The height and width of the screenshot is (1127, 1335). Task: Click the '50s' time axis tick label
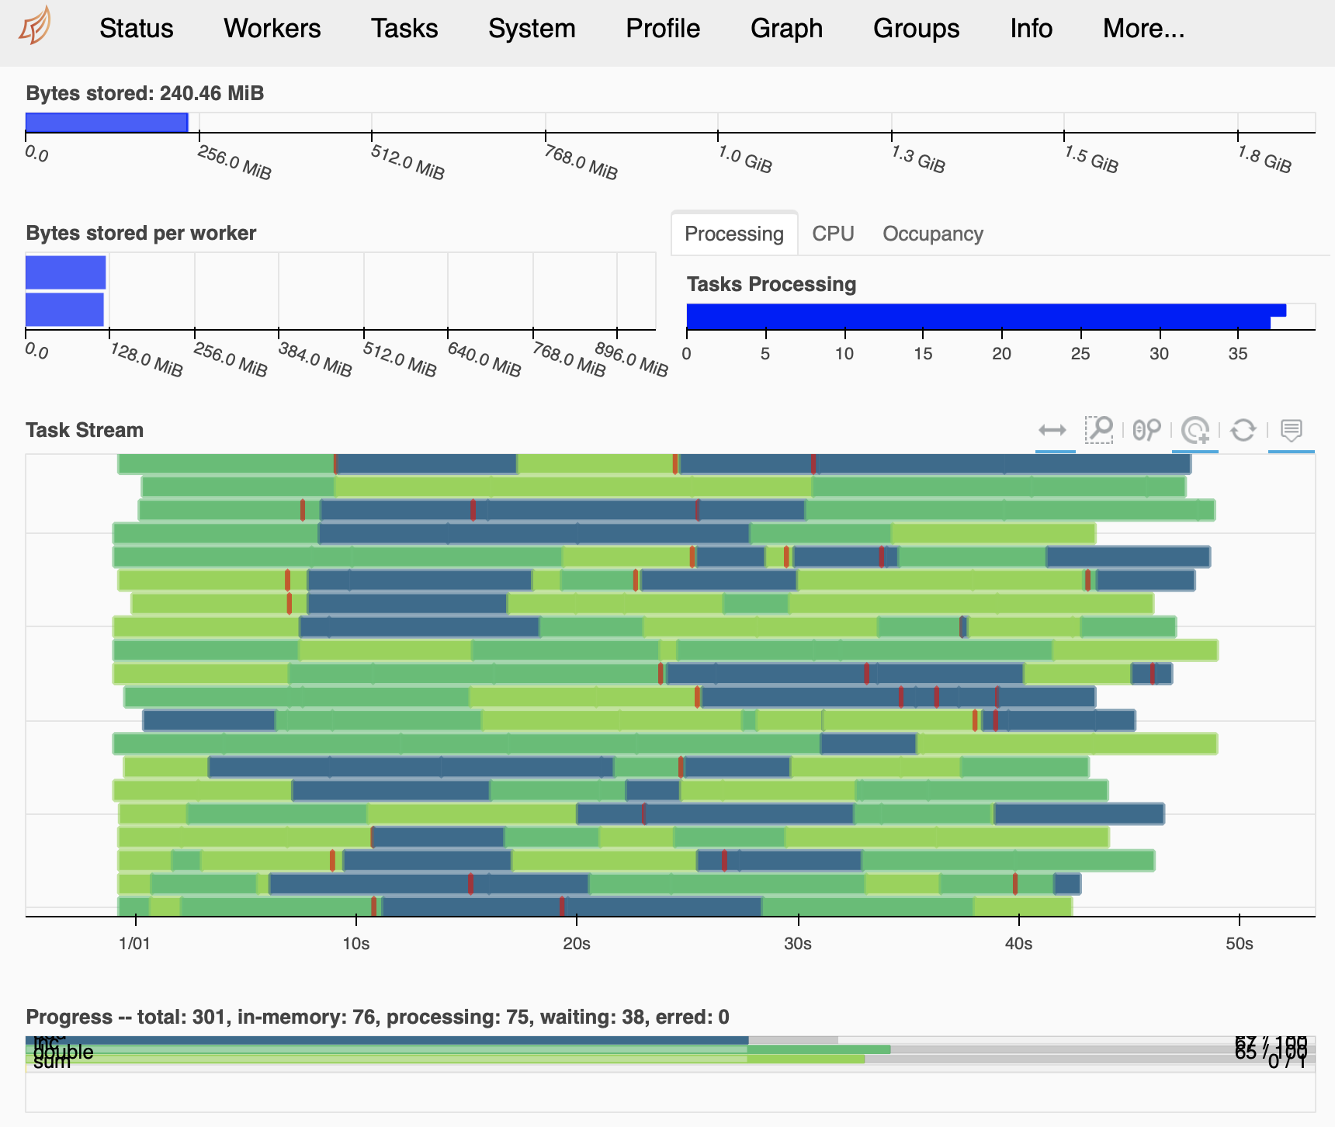tap(1240, 943)
